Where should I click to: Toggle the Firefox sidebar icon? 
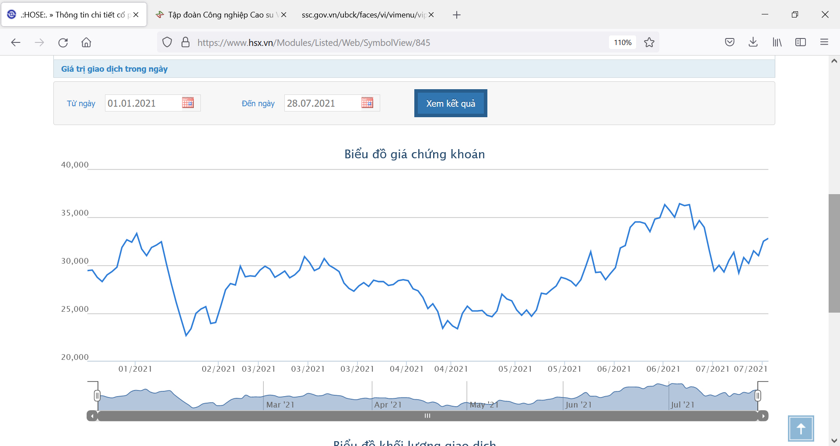pyautogui.click(x=801, y=42)
